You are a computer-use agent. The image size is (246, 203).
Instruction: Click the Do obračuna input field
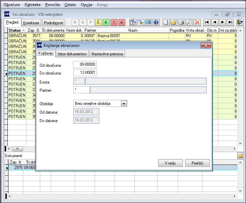pos(85,72)
